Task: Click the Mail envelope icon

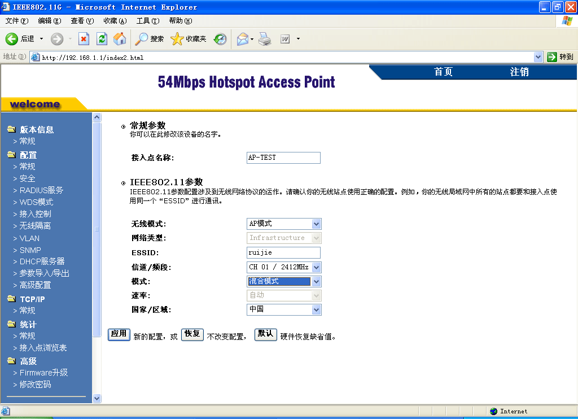Action: [x=243, y=39]
